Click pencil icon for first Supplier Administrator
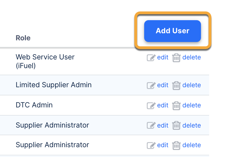Image resolution: width=225 pixels, height=157 pixels. (x=151, y=125)
